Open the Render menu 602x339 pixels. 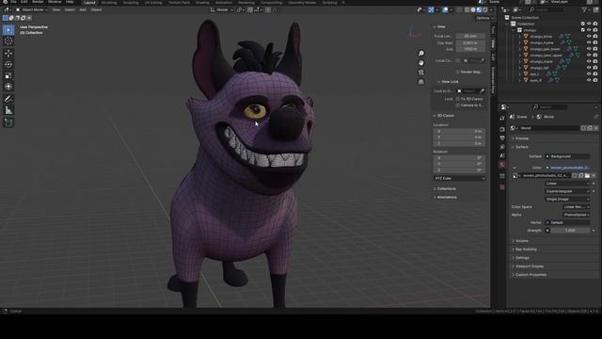pos(38,2)
